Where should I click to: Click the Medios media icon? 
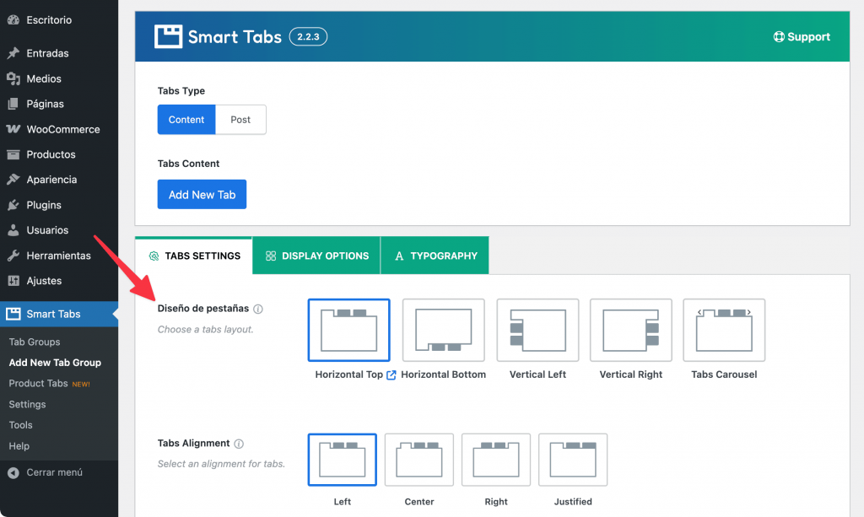point(13,78)
